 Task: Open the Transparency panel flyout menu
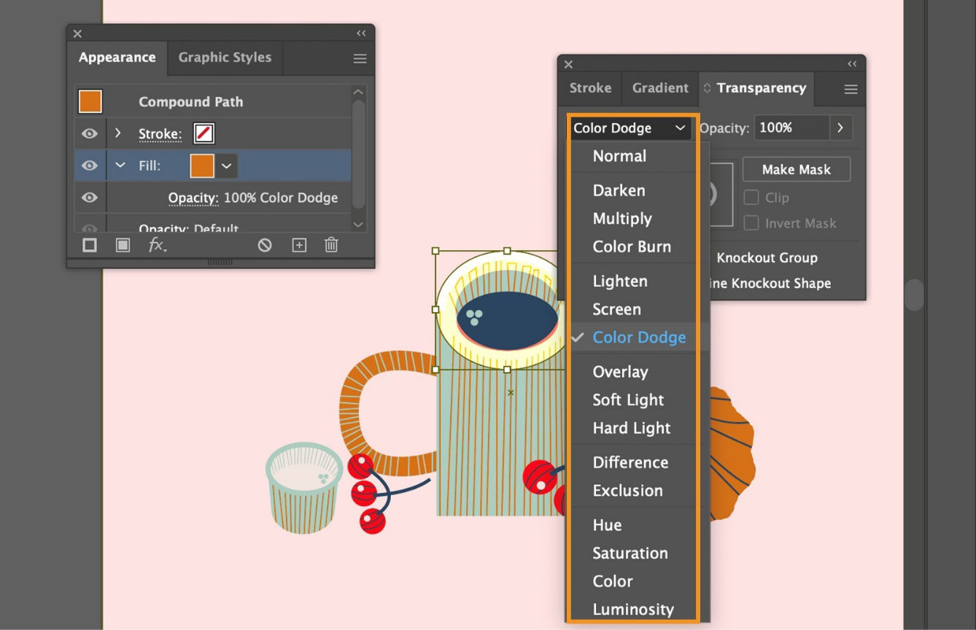pos(851,88)
